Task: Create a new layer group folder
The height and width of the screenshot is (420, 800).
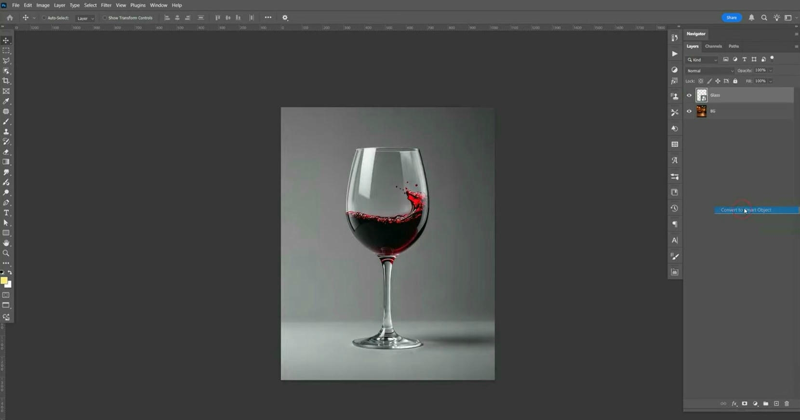Action: [x=766, y=404]
